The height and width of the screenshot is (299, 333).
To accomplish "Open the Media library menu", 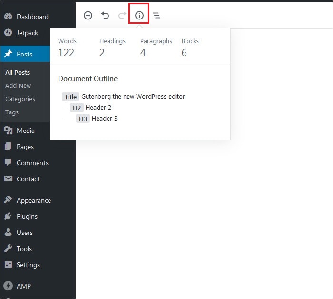I will 25,131.
